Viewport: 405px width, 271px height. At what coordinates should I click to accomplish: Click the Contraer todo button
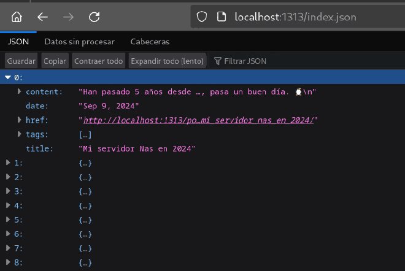click(x=98, y=61)
